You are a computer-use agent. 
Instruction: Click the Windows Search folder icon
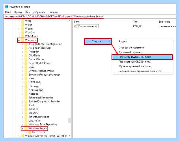point(26,128)
